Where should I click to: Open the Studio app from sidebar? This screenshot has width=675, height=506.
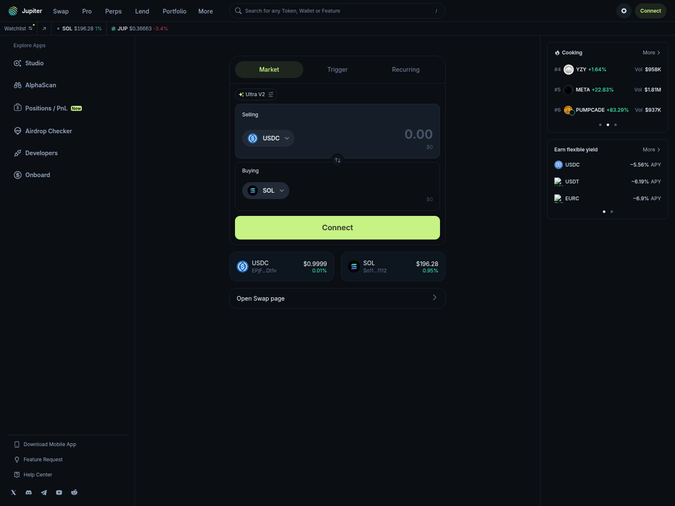(x=35, y=63)
